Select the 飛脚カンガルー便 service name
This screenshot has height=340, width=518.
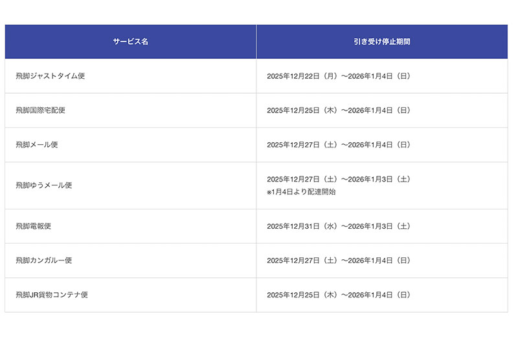pyautogui.click(x=44, y=260)
